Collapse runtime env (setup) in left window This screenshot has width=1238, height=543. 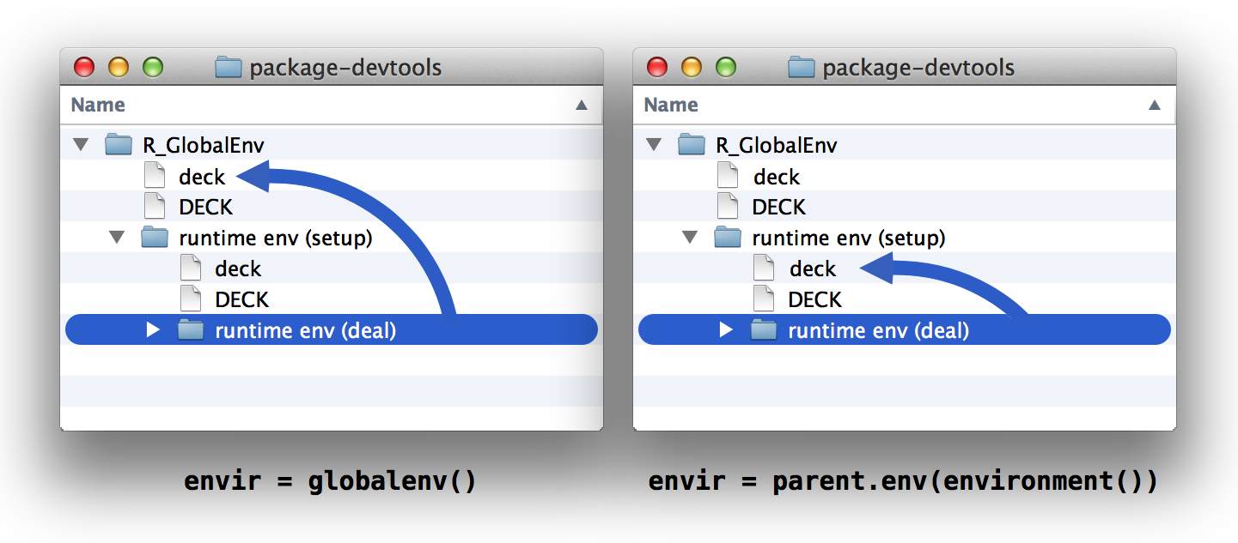[x=118, y=237]
